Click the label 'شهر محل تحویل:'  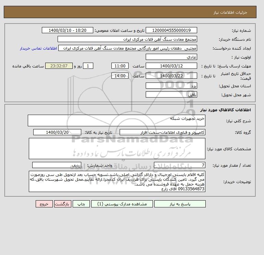pyautogui.click(x=236, y=95)
